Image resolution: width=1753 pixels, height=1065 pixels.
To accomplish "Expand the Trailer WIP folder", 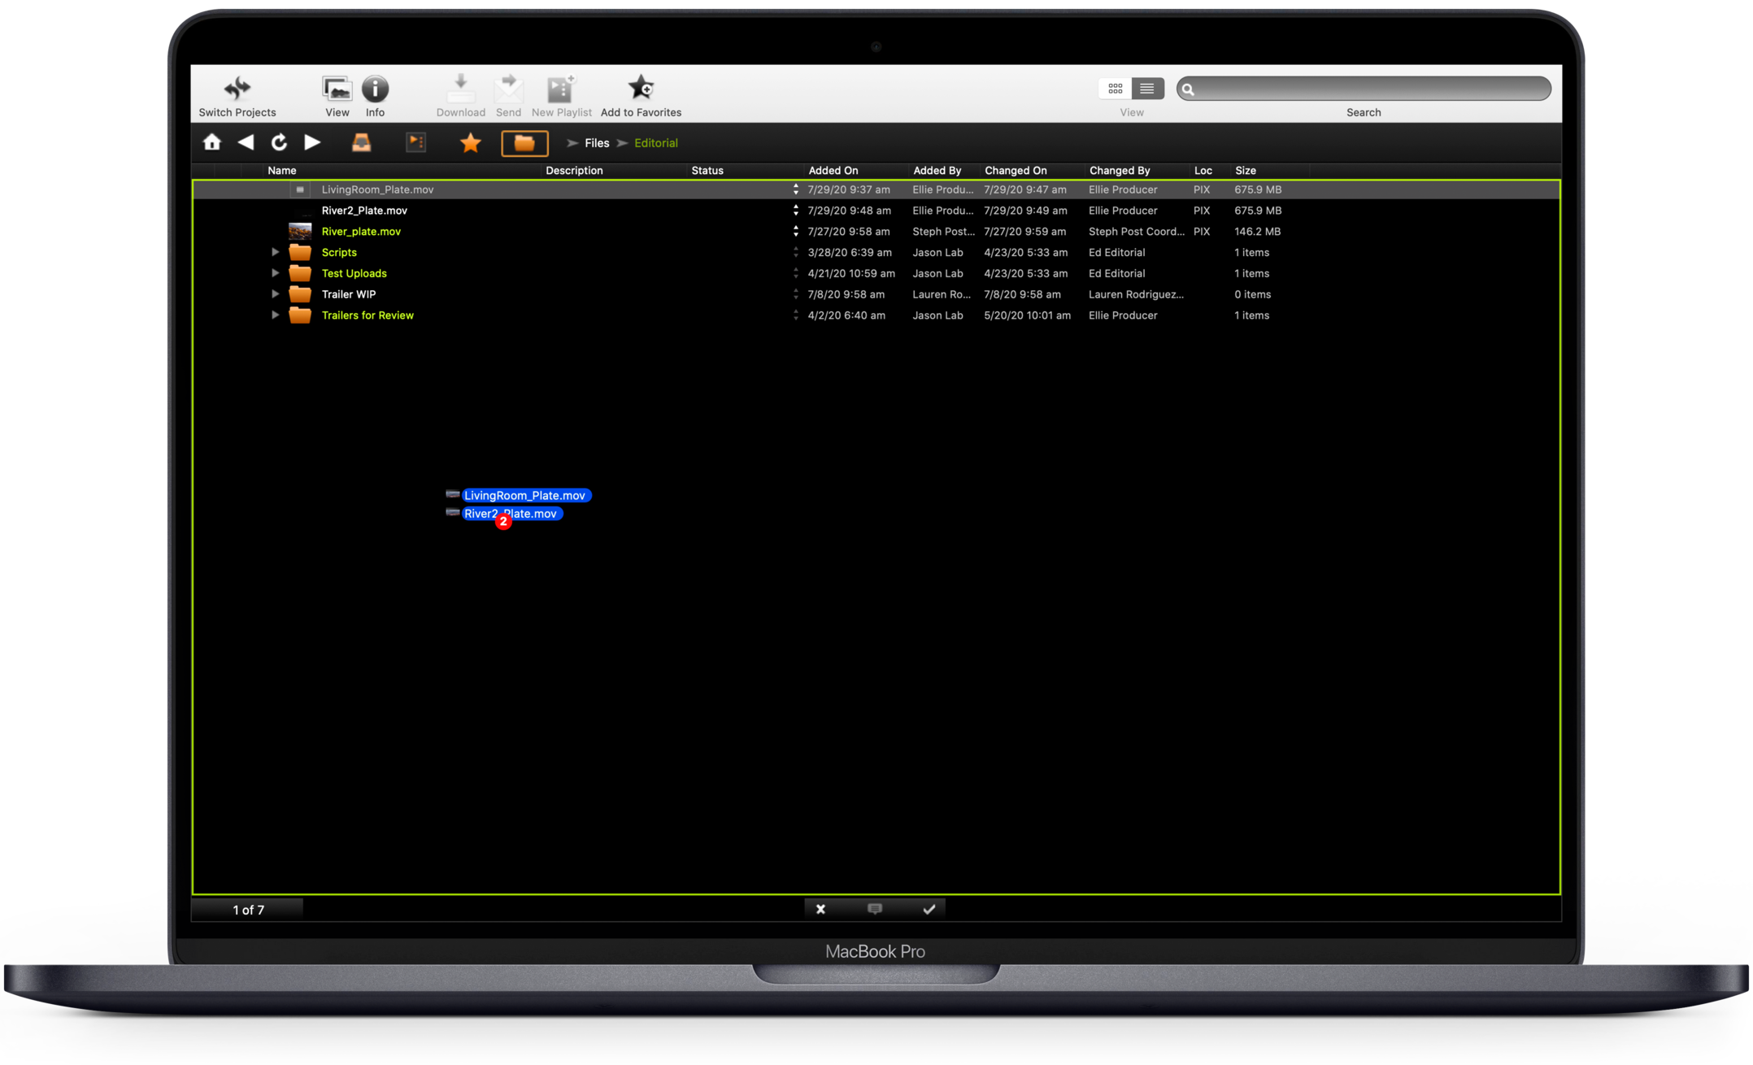I will click(x=275, y=294).
